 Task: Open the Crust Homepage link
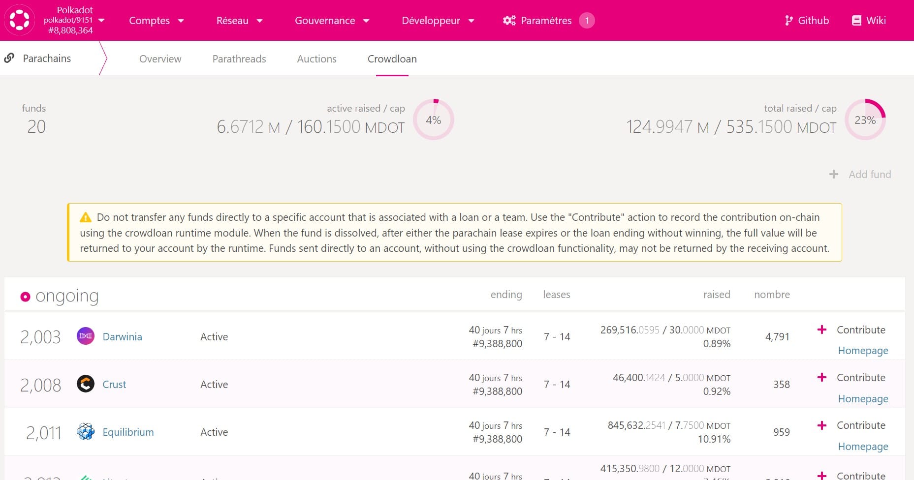[x=863, y=398]
